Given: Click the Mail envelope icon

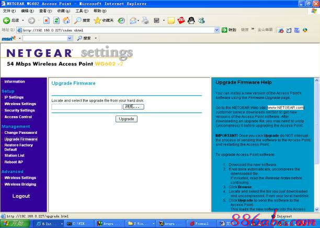Looking at the screenshot, I should 133,20.
